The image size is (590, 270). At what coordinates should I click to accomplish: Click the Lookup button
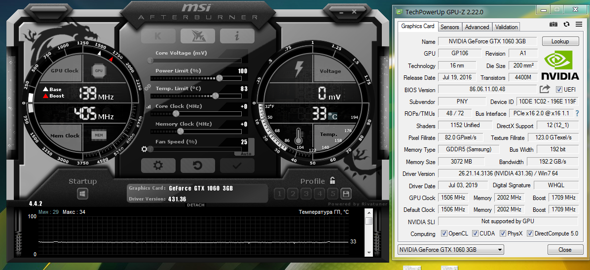coord(560,41)
